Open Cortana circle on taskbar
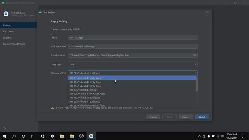Viewport: 249px width, 140px height. pyautogui.click(x=23, y=136)
